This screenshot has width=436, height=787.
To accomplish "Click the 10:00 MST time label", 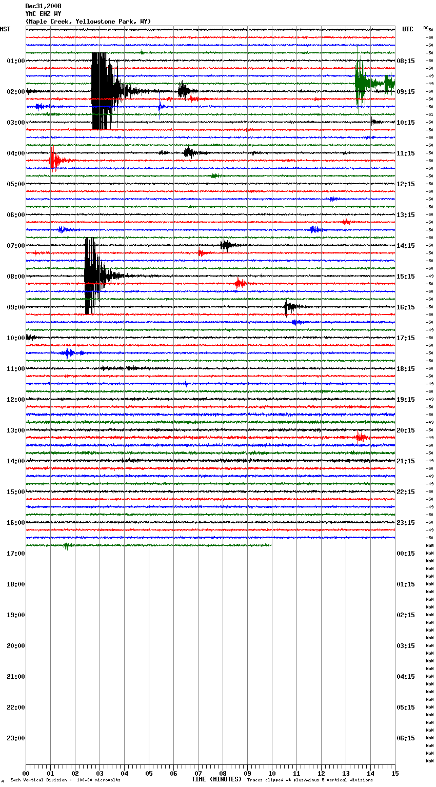I will (x=15, y=338).
